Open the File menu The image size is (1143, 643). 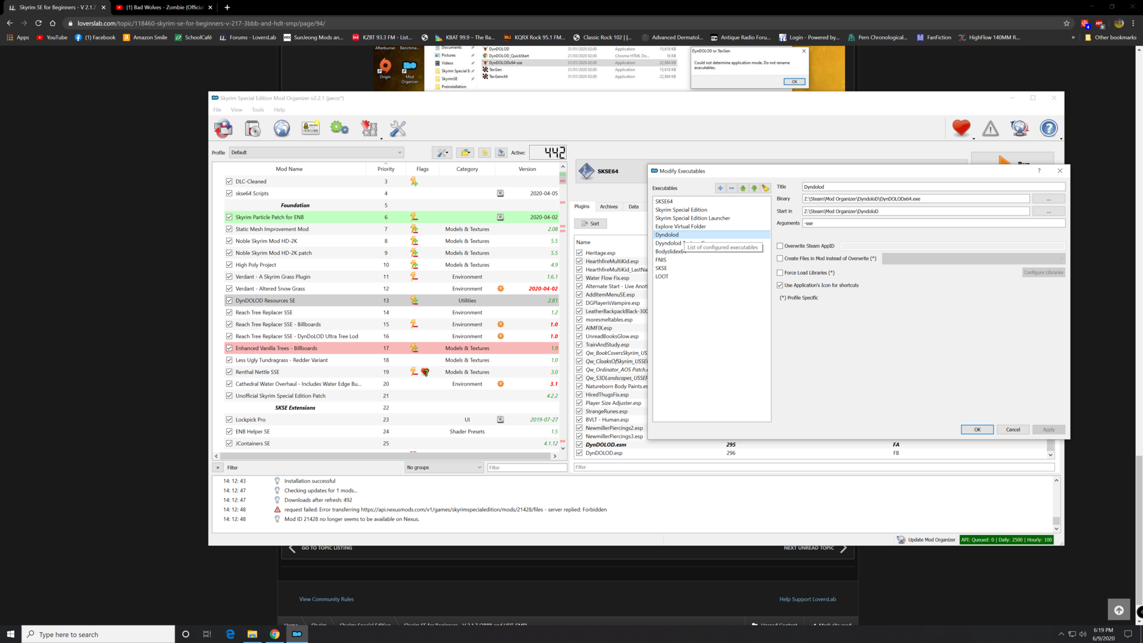[217, 110]
